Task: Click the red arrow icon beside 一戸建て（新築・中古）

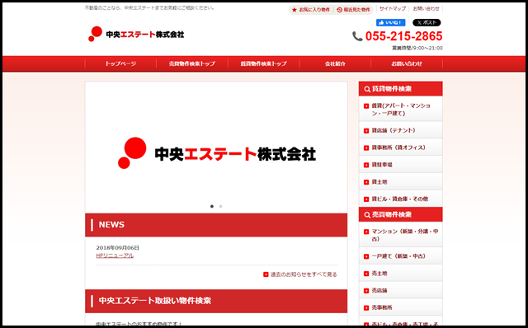Action: tap(366, 256)
